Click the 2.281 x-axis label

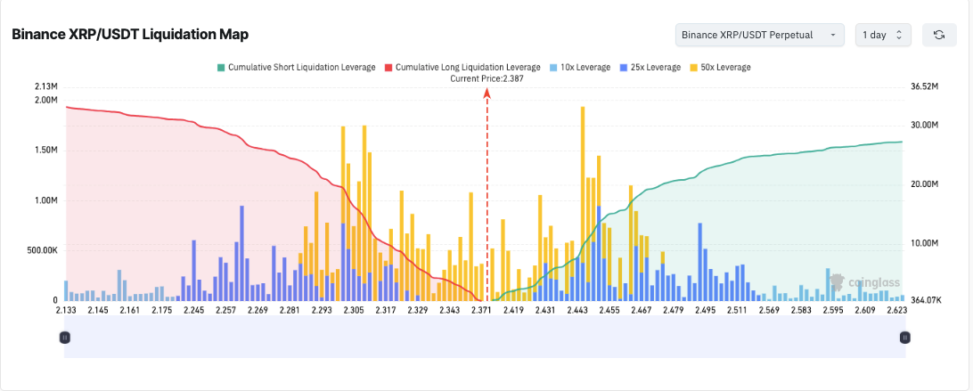290,310
